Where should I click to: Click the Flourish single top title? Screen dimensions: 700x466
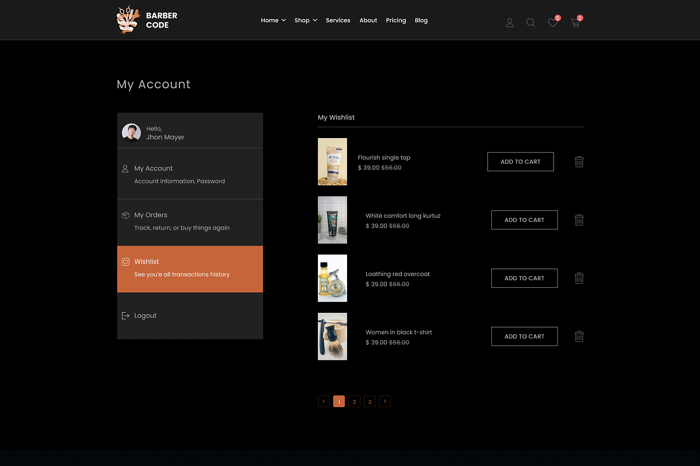pyautogui.click(x=384, y=158)
